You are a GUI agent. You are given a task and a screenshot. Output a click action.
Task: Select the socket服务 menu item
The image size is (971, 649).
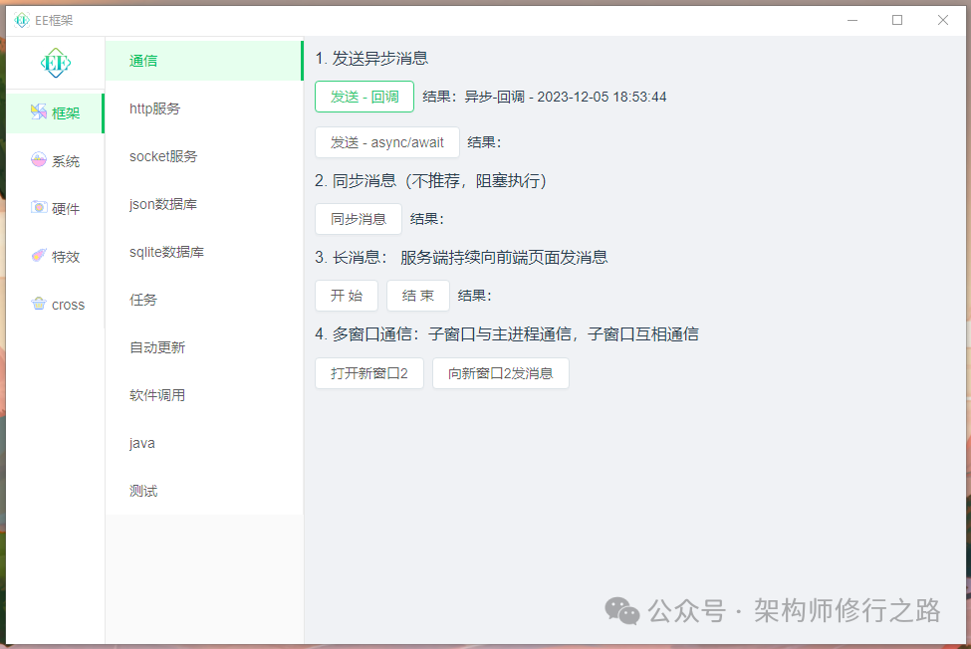tap(204, 156)
